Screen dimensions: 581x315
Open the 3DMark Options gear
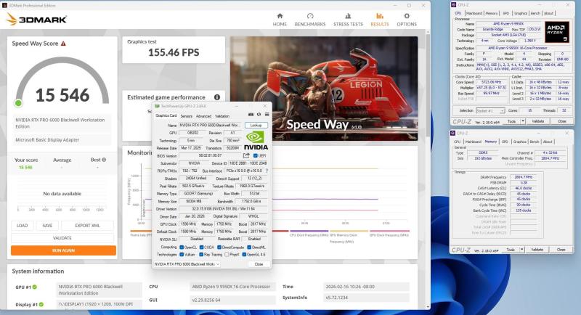[x=407, y=16]
